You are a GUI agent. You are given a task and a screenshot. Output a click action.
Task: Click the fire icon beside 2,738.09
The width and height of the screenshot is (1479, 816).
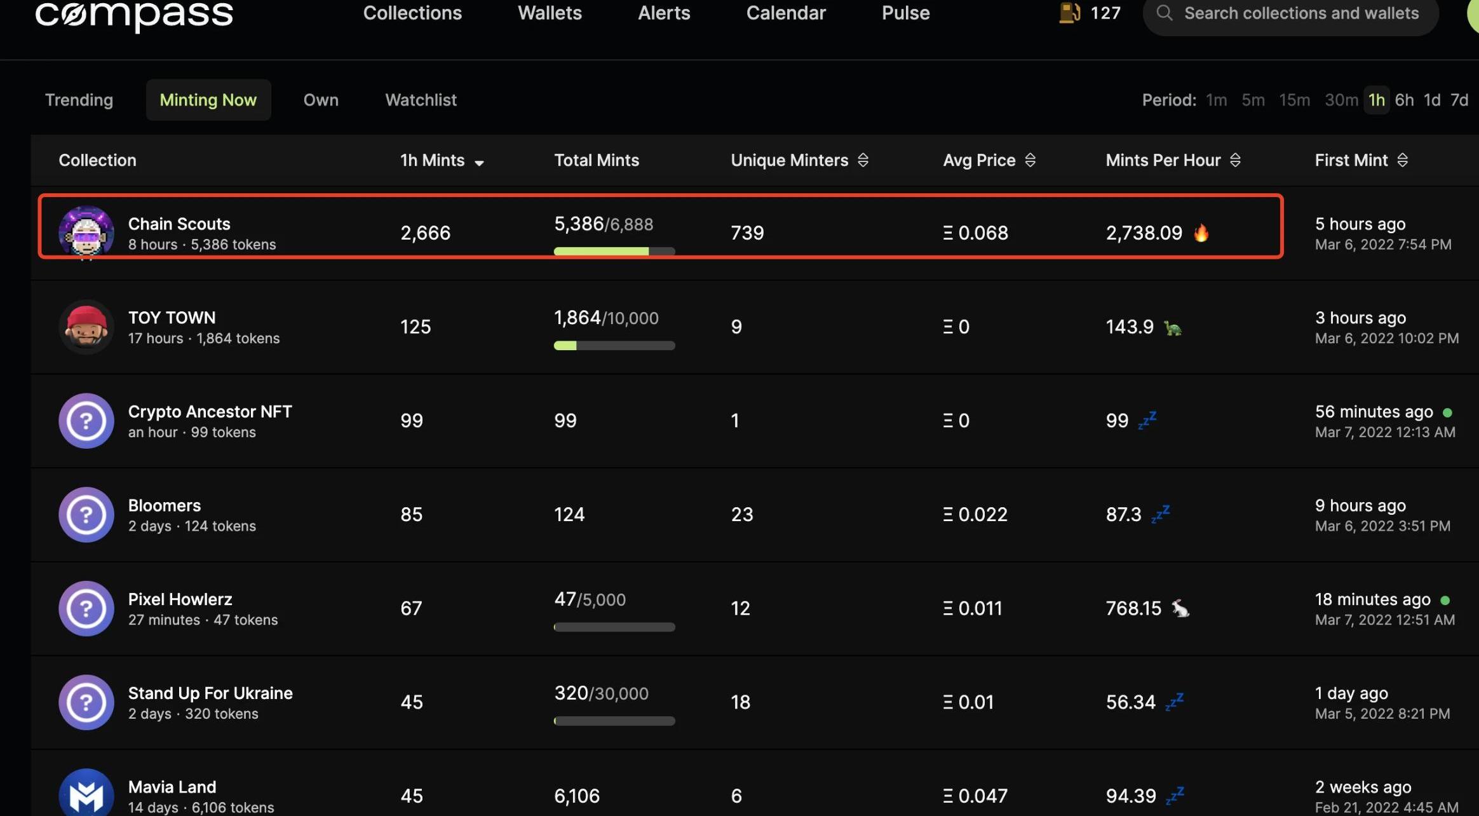(1201, 233)
